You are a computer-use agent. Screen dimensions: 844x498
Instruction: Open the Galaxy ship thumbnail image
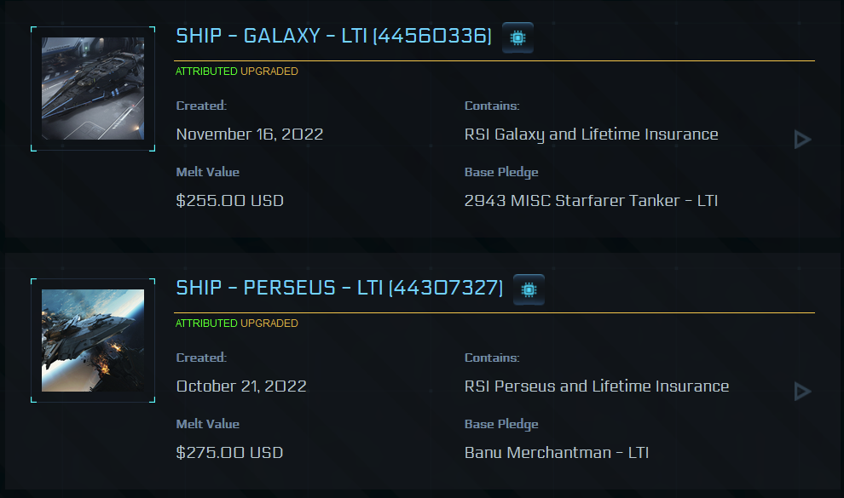click(x=93, y=89)
